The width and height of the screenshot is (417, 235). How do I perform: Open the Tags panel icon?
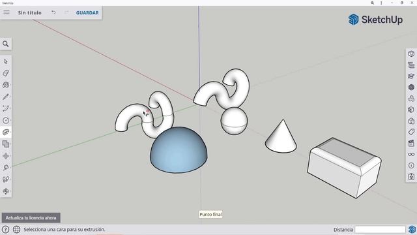pyautogui.click(x=411, y=132)
